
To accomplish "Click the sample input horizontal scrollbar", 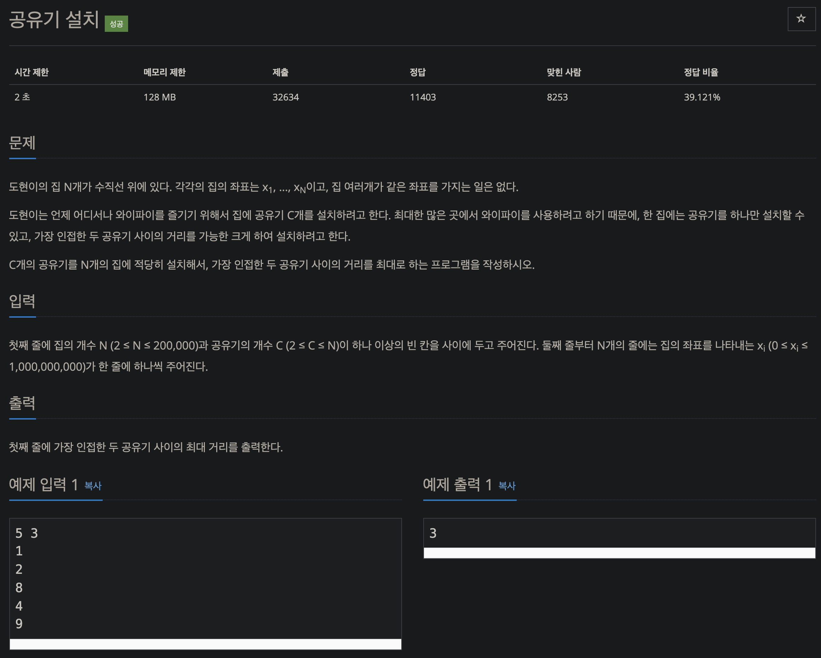I will [x=205, y=644].
